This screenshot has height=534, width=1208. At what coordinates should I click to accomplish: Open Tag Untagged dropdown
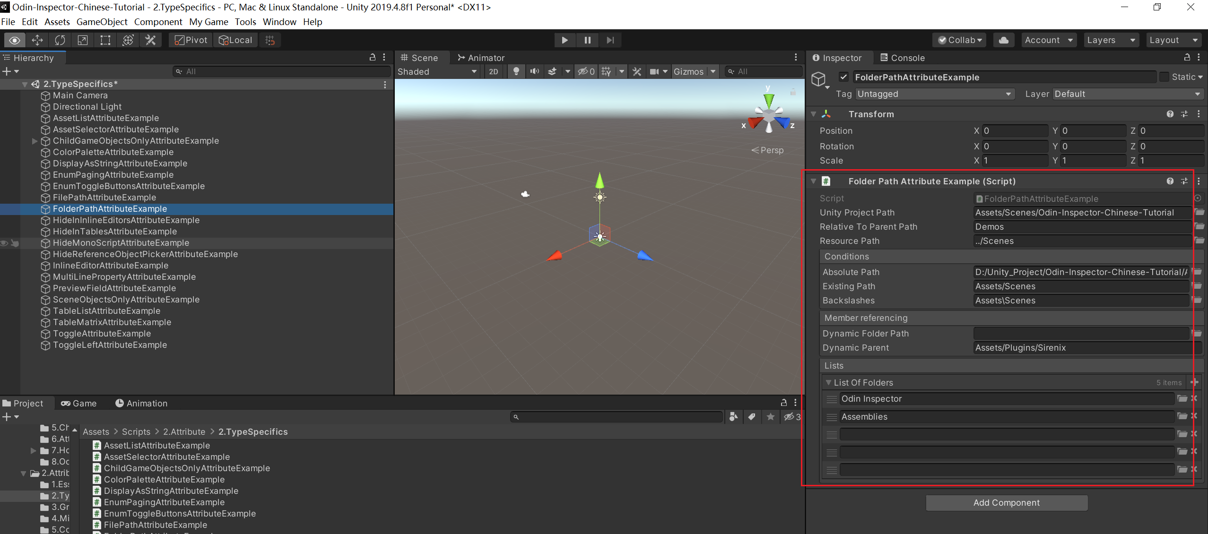(934, 94)
